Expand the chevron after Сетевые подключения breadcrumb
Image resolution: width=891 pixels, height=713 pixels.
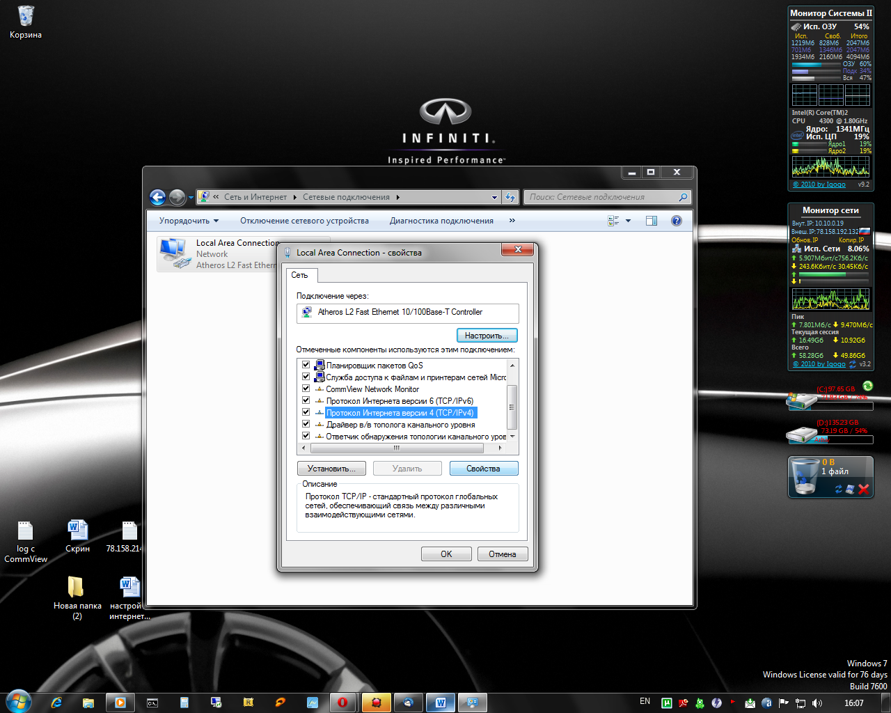point(398,197)
